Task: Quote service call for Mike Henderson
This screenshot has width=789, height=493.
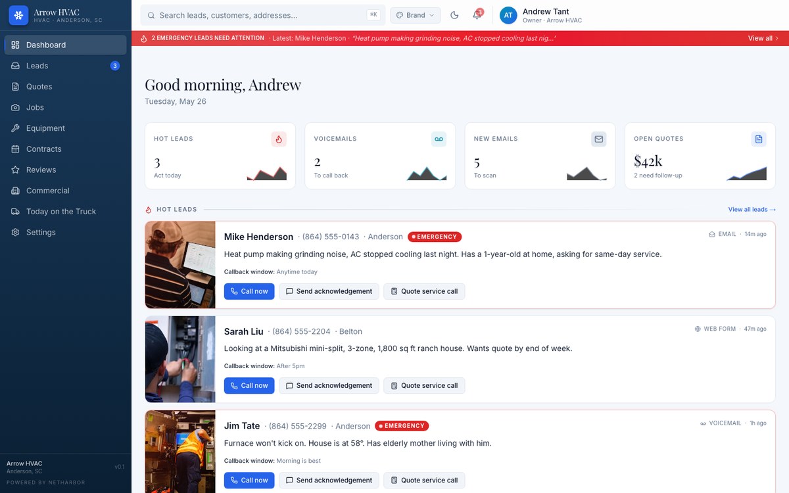Action: pyautogui.click(x=424, y=291)
